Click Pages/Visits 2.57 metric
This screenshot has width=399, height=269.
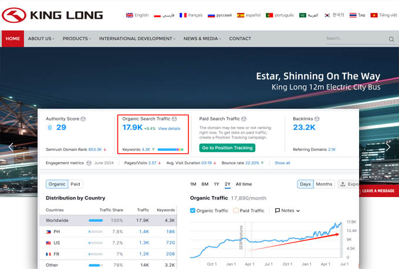[x=143, y=163]
